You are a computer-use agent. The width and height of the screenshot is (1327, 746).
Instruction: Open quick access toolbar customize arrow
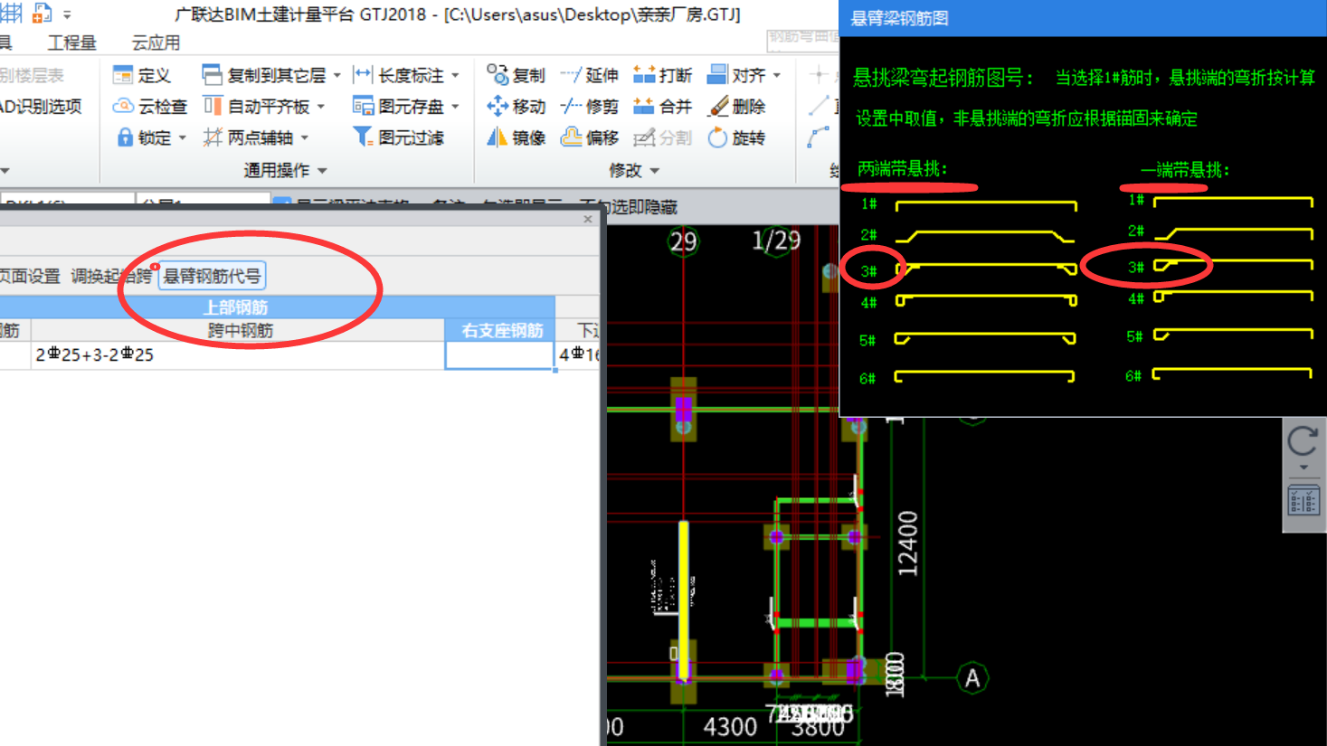pos(67,14)
